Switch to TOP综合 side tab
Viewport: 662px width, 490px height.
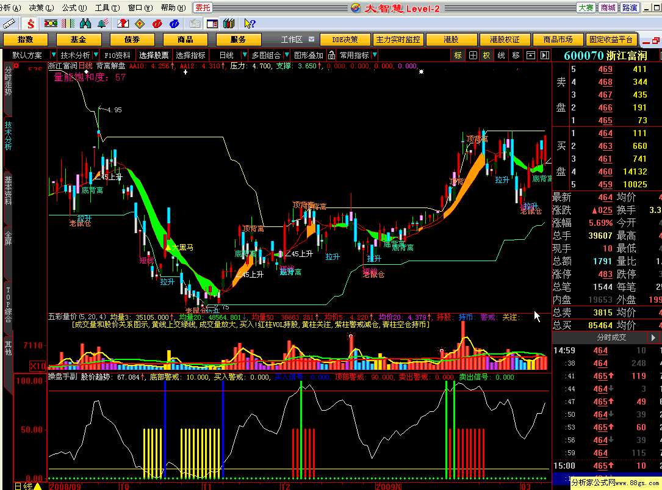click(8, 305)
